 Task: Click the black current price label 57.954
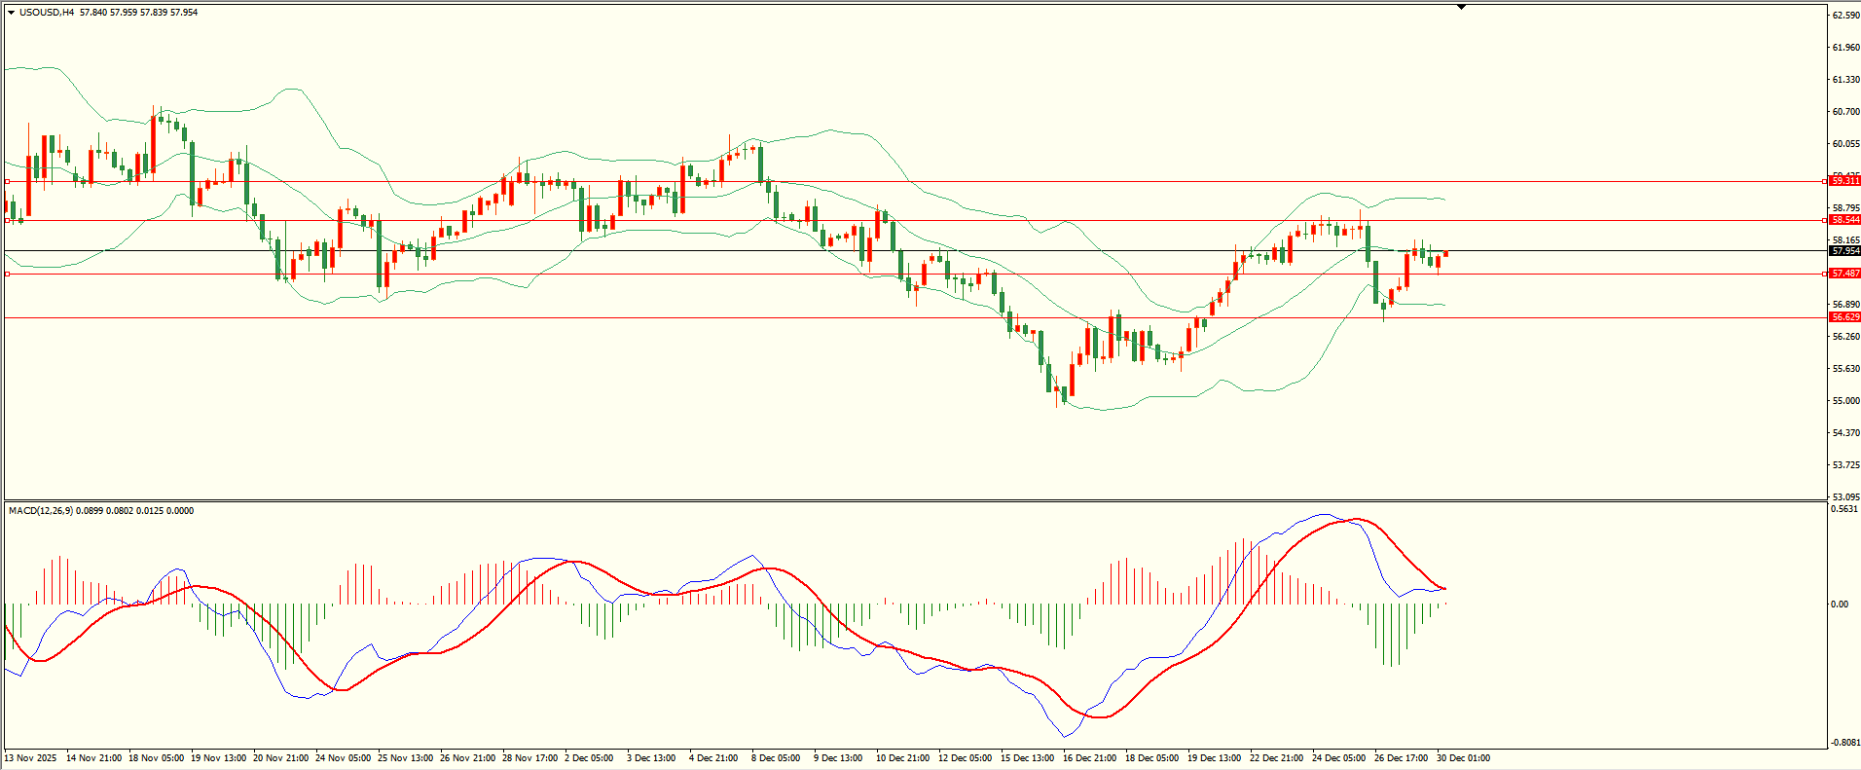coord(1844,251)
